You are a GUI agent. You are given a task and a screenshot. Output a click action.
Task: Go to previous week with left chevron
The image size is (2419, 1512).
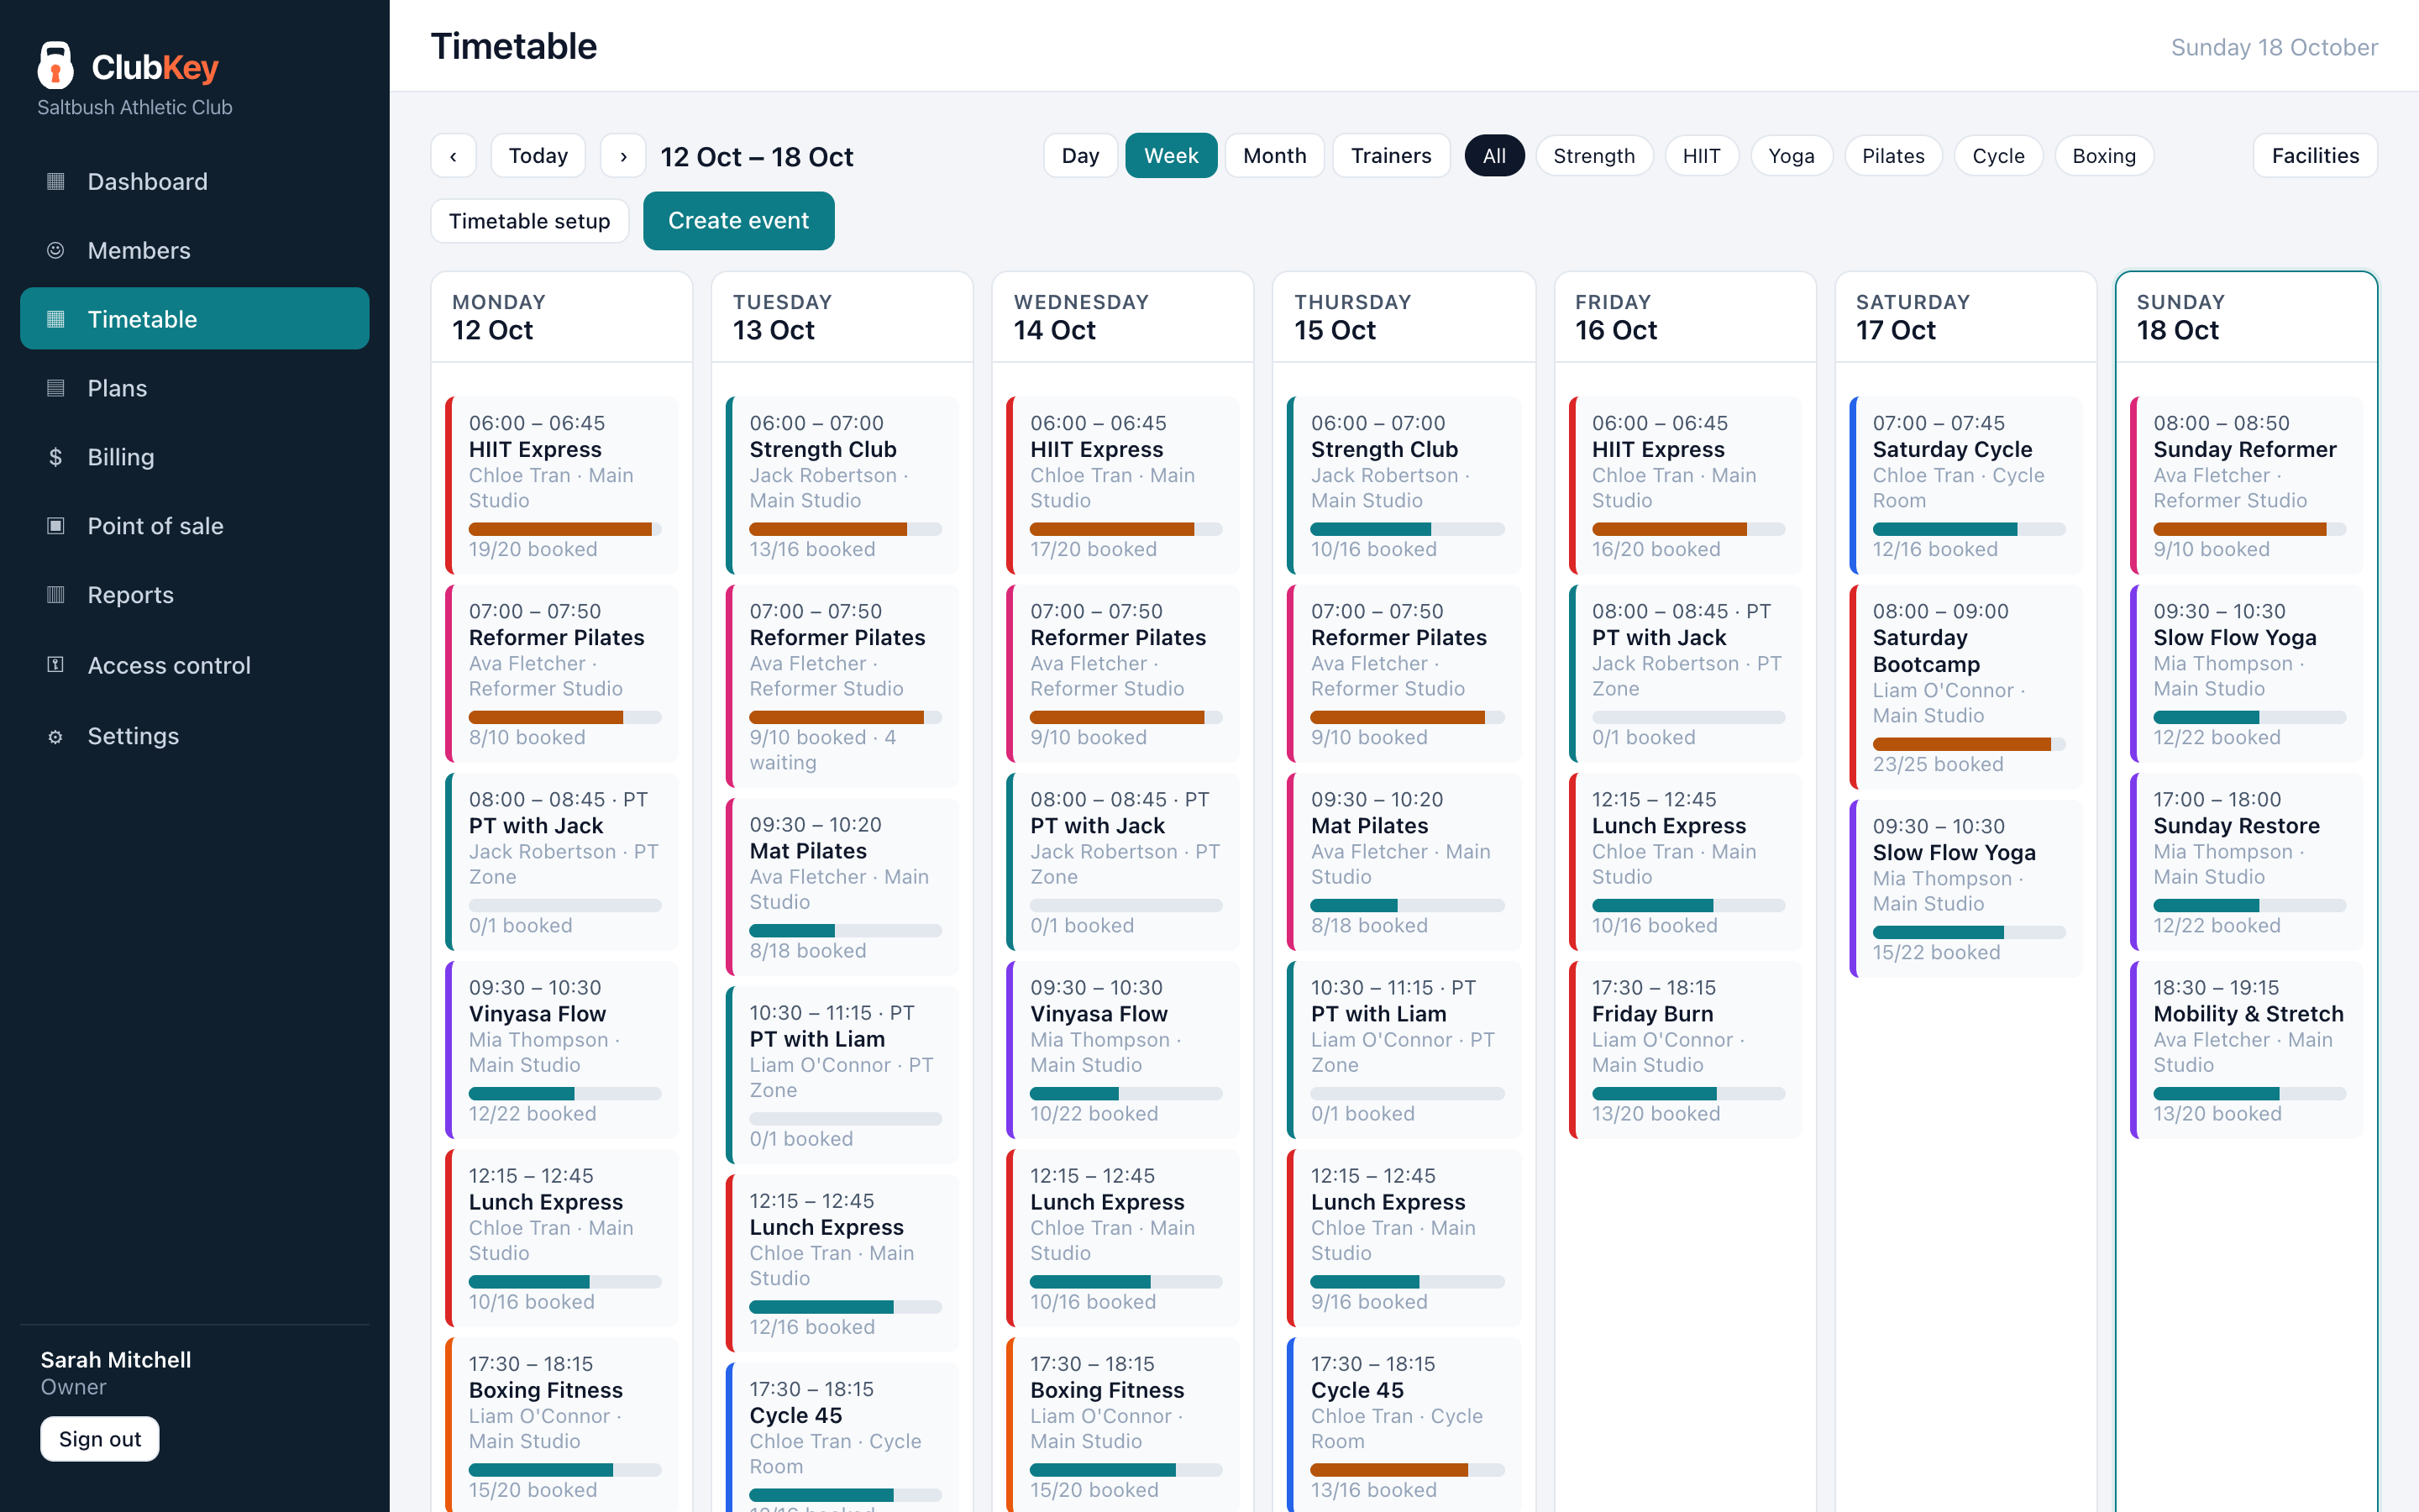(x=454, y=156)
